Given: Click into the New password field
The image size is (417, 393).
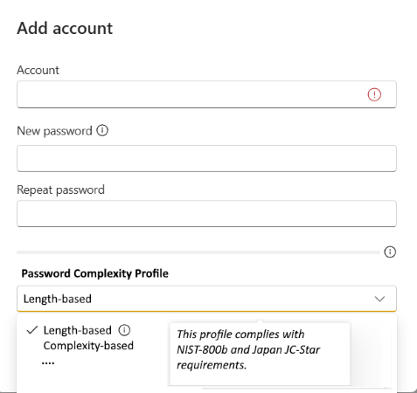Looking at the screenshot, I should coord(206,158).
